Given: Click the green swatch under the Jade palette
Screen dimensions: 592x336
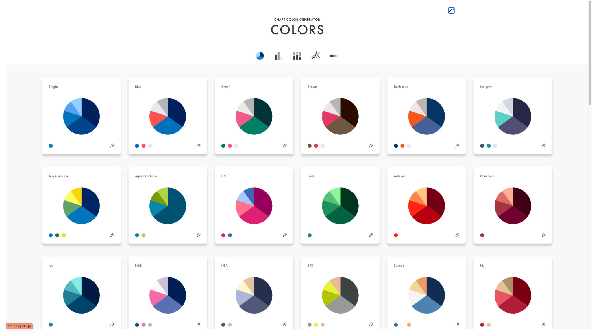Looking at the screenshot, I should (x=309, y=235).
